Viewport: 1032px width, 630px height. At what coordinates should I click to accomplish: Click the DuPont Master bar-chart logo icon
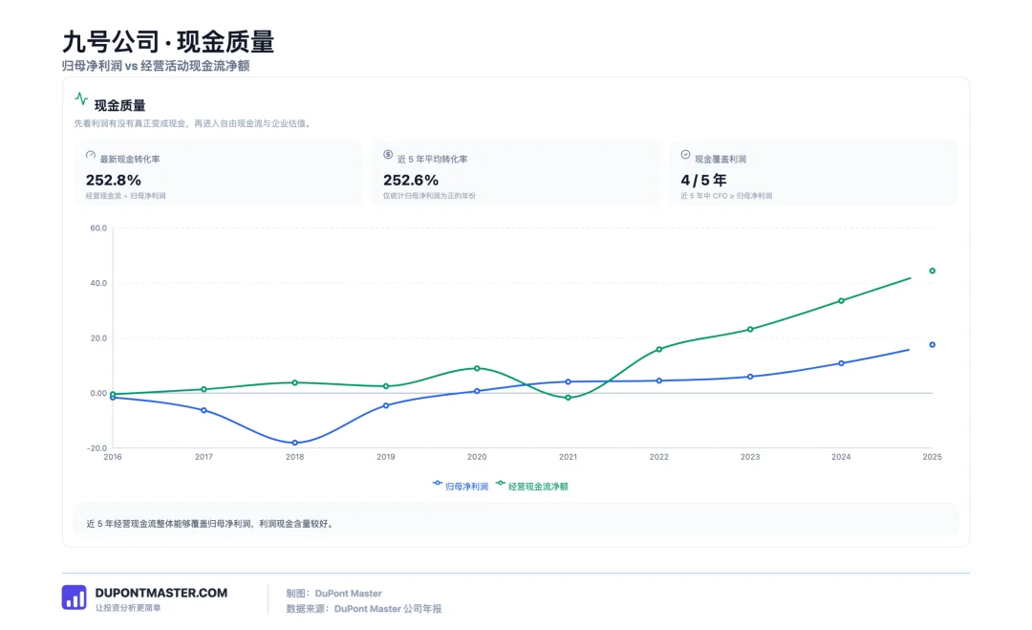coord(75,597)
